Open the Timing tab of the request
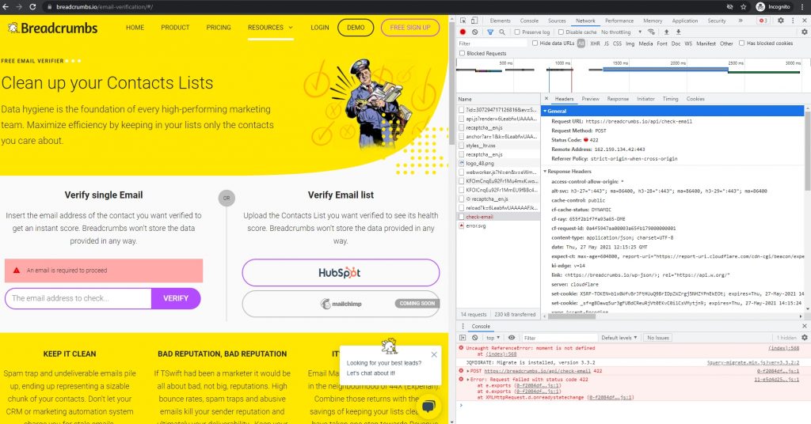This screenshot has width=811, height=424. (x=670, y=99)
